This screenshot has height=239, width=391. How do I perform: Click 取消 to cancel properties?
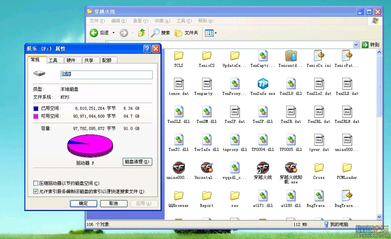point(114,204)
